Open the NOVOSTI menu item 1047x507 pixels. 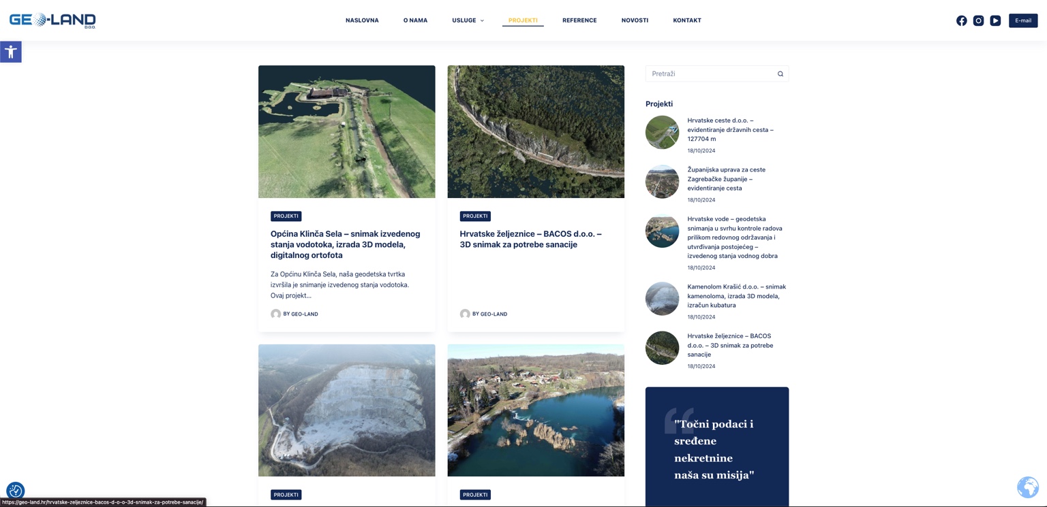pos(635,20)
